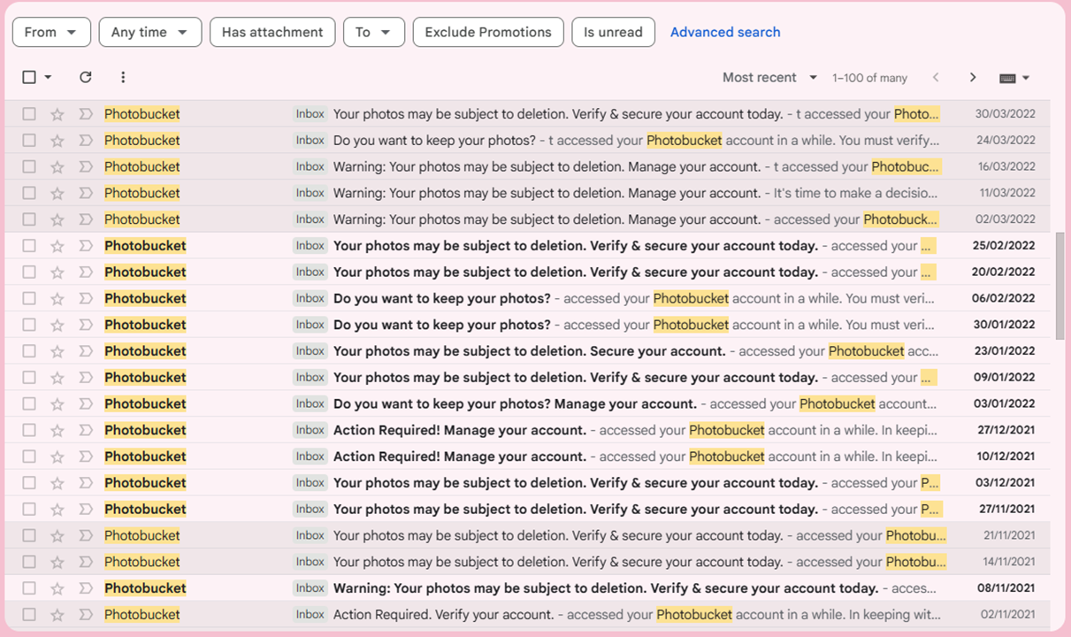Viewport: 1071px width, 637px height.
Task: Go to the next page of results
Action: click(973, 77)
